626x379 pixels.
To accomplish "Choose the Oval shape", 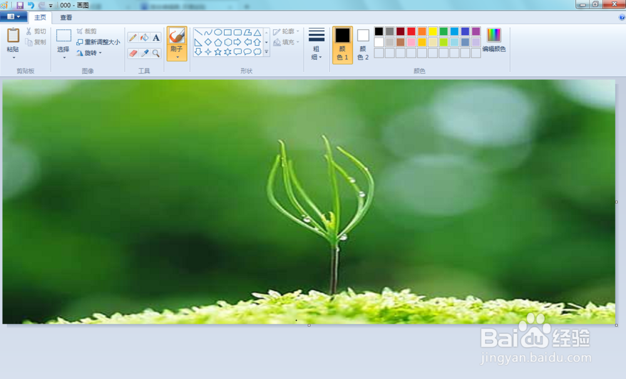I will 218,33.
